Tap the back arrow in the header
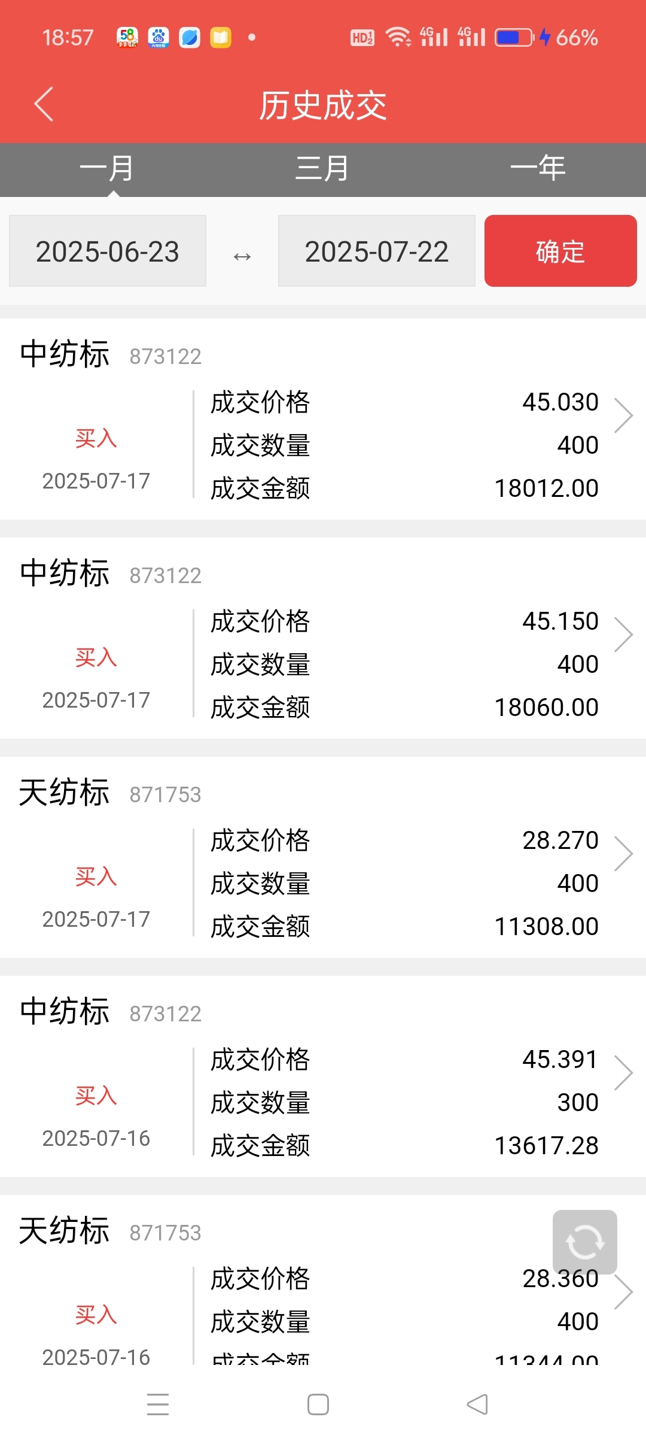The height and width of the screenshot is (1444, 646). [x=44, y=104]
